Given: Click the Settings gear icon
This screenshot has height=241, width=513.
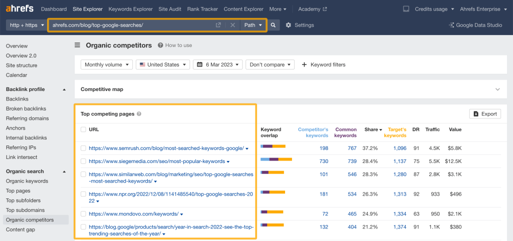Looking at the screenshot, I should click(x=289, y=25).
